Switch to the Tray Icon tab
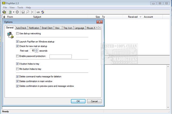The image size is (172, 114). click(68, 28)
